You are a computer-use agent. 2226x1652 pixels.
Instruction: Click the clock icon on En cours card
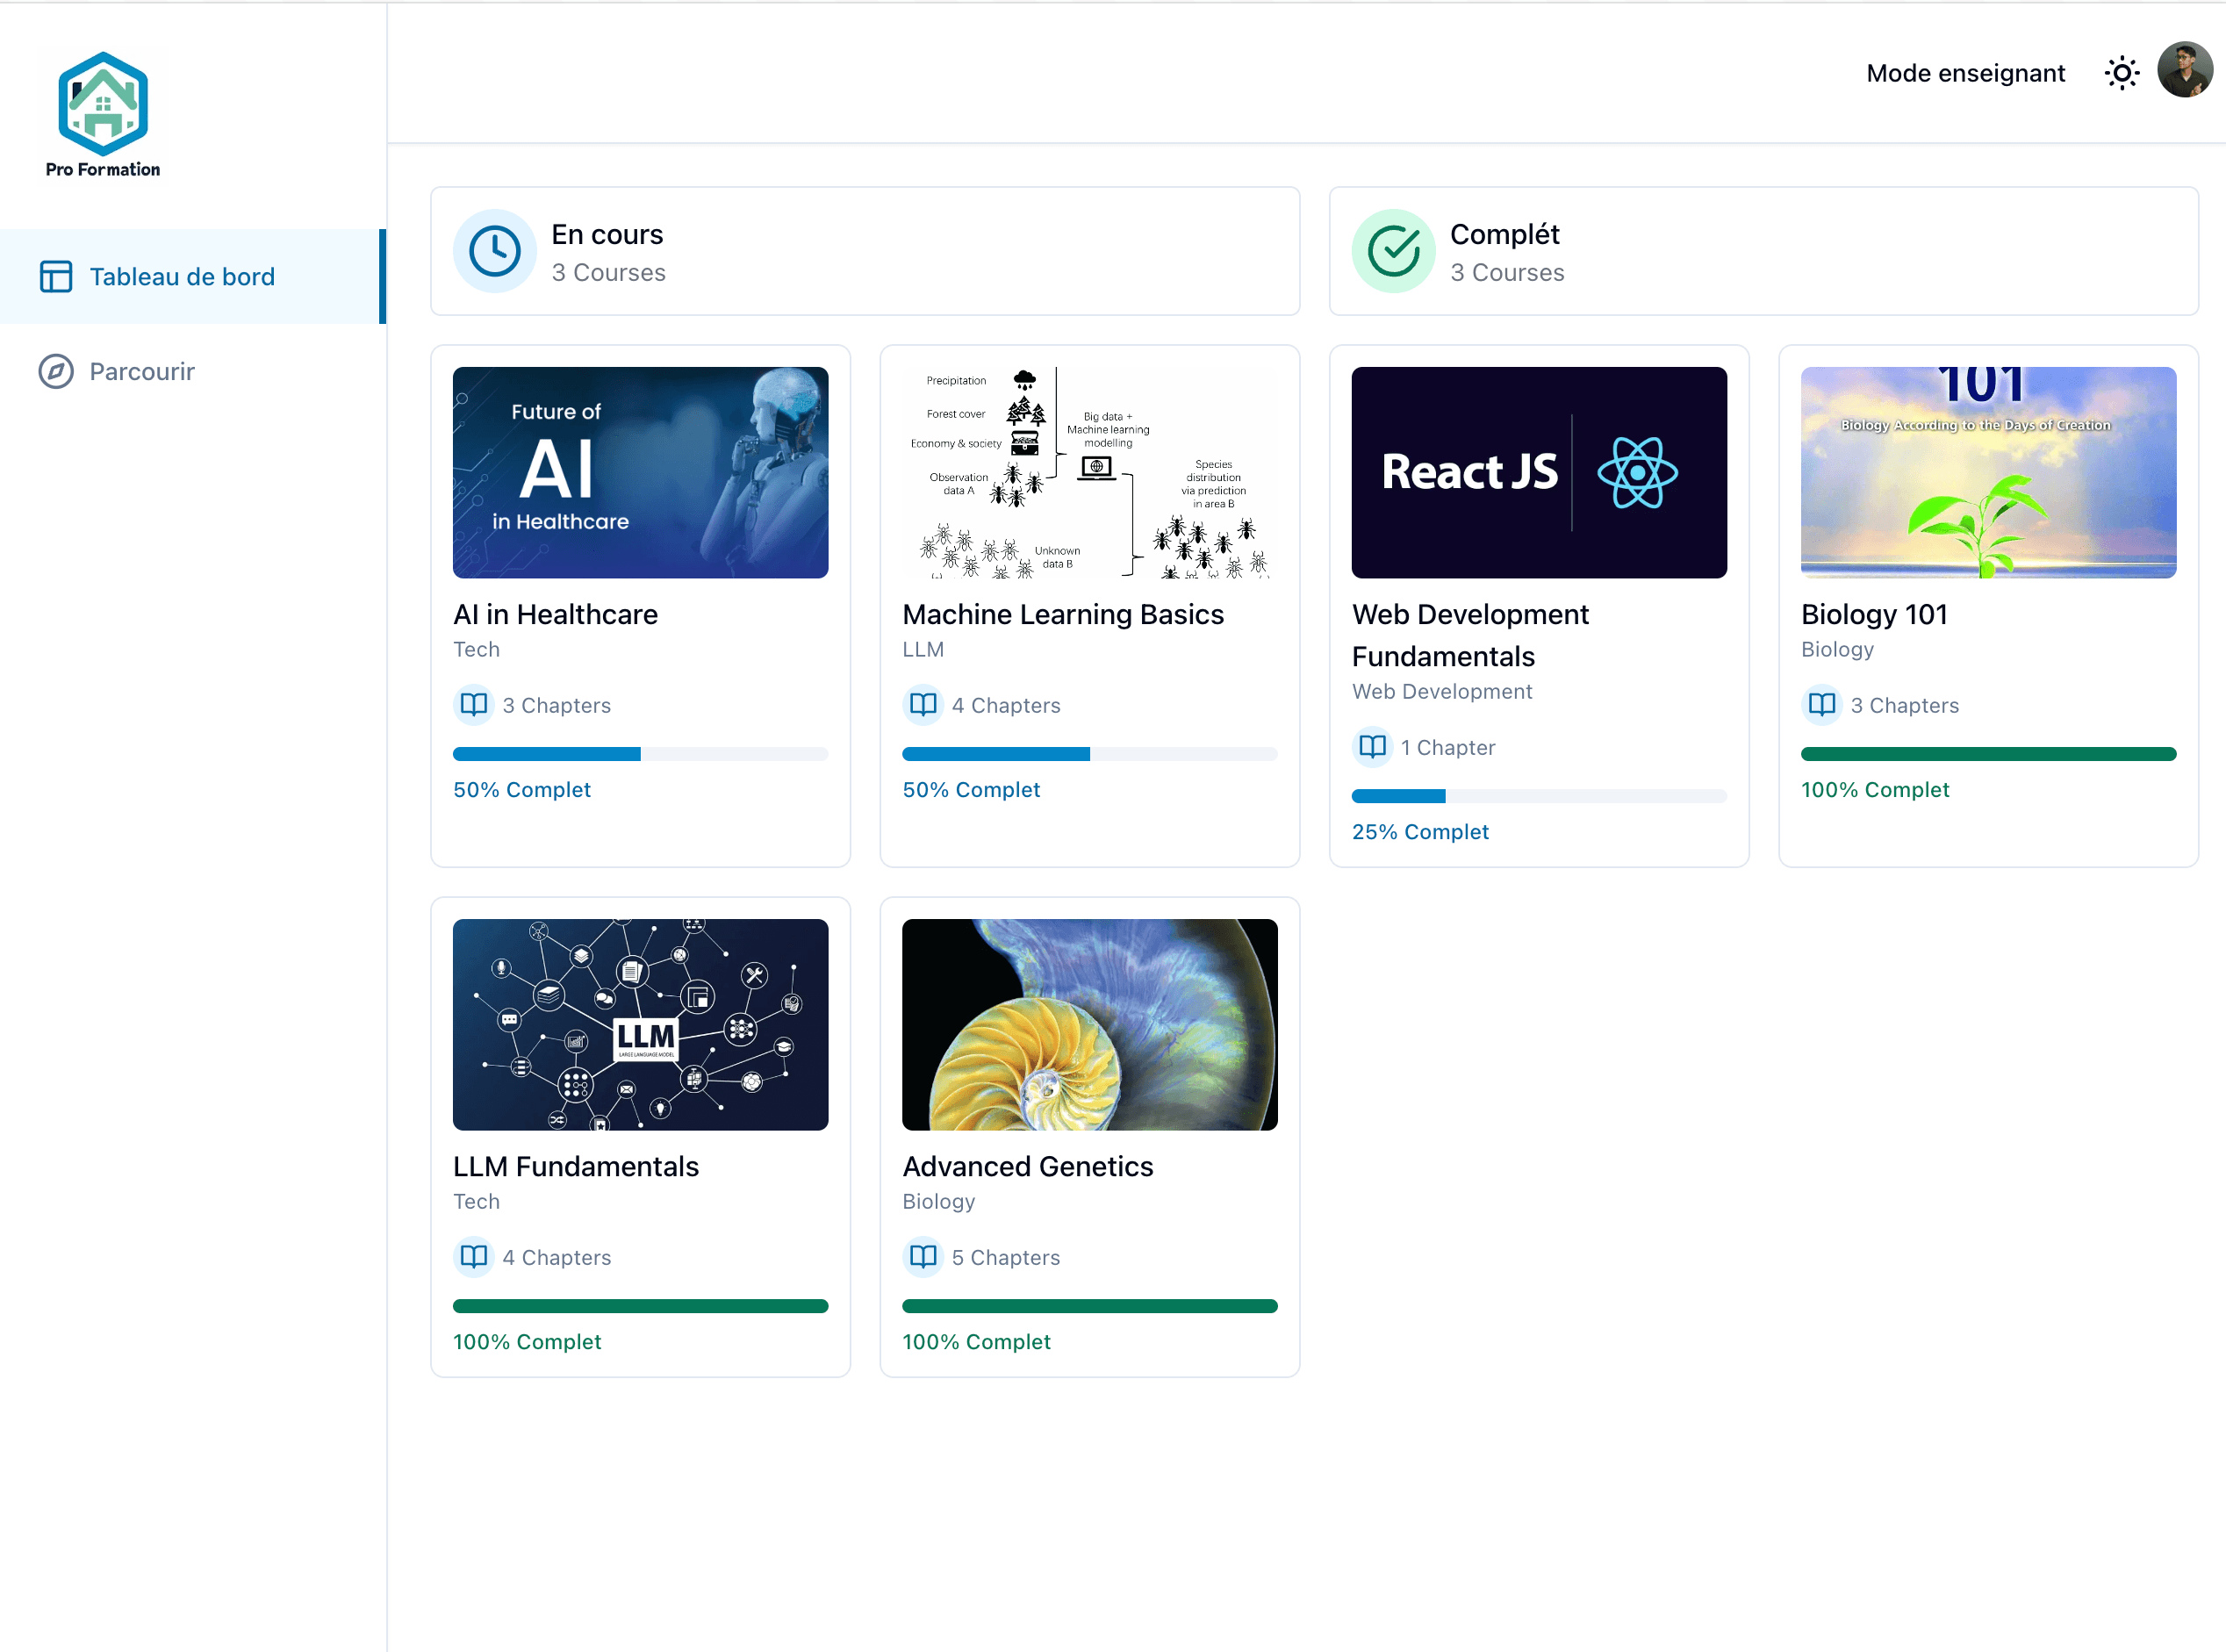(494, 251)
